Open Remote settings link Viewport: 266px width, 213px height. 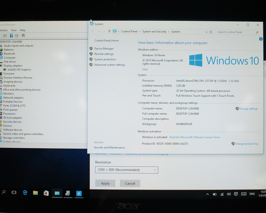click(x=104, y=54)
